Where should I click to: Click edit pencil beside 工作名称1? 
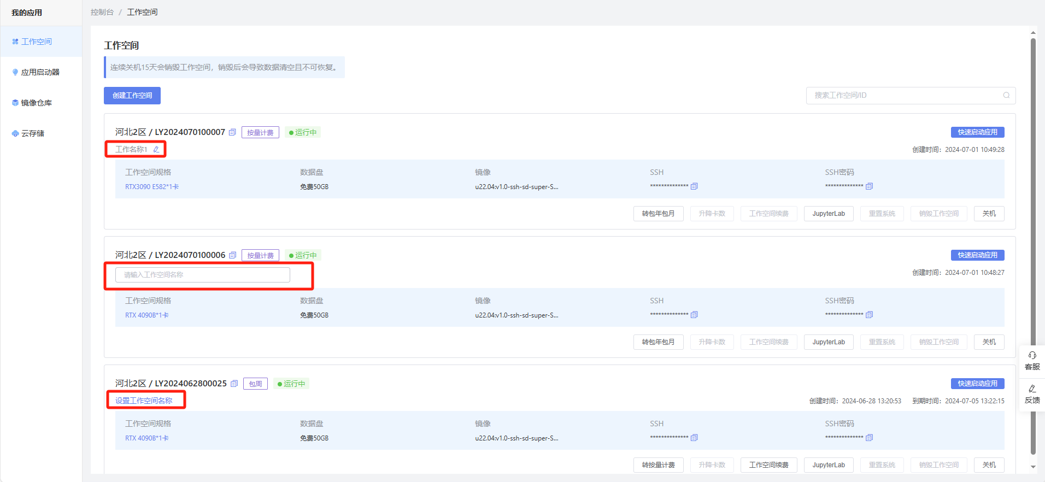pyautogui.click(x=156, y=149)
